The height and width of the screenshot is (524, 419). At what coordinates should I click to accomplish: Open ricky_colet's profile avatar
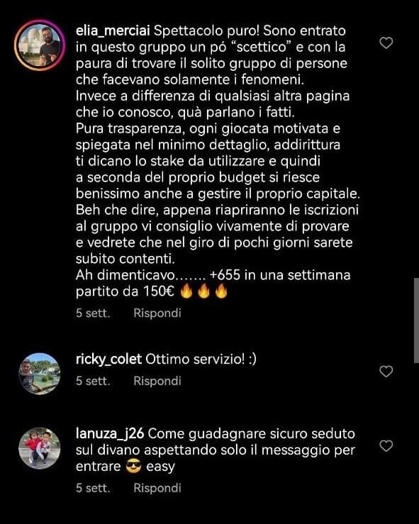point(40,374)
